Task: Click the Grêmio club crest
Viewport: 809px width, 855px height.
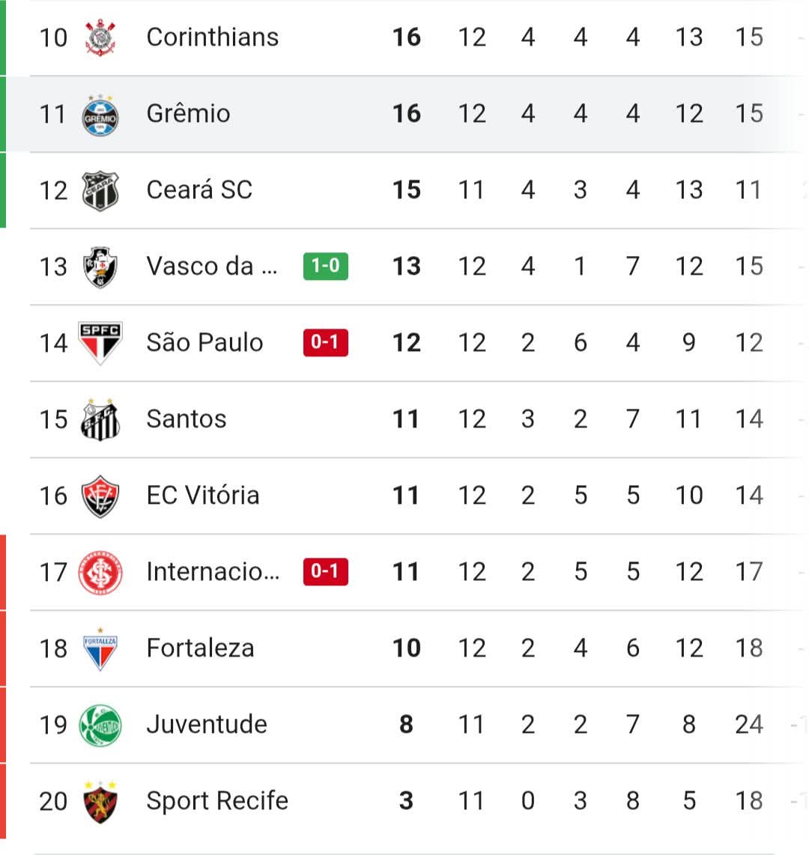Action: coord(100,115)
